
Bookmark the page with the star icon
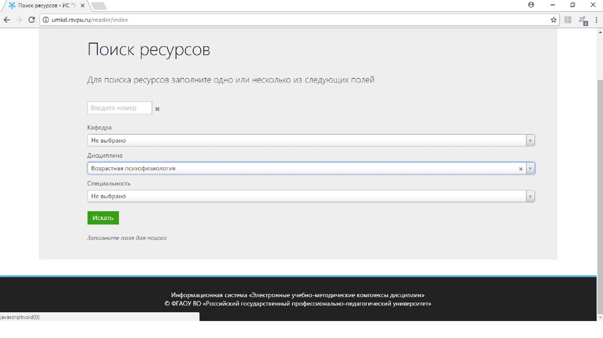(x=554, y=19)
